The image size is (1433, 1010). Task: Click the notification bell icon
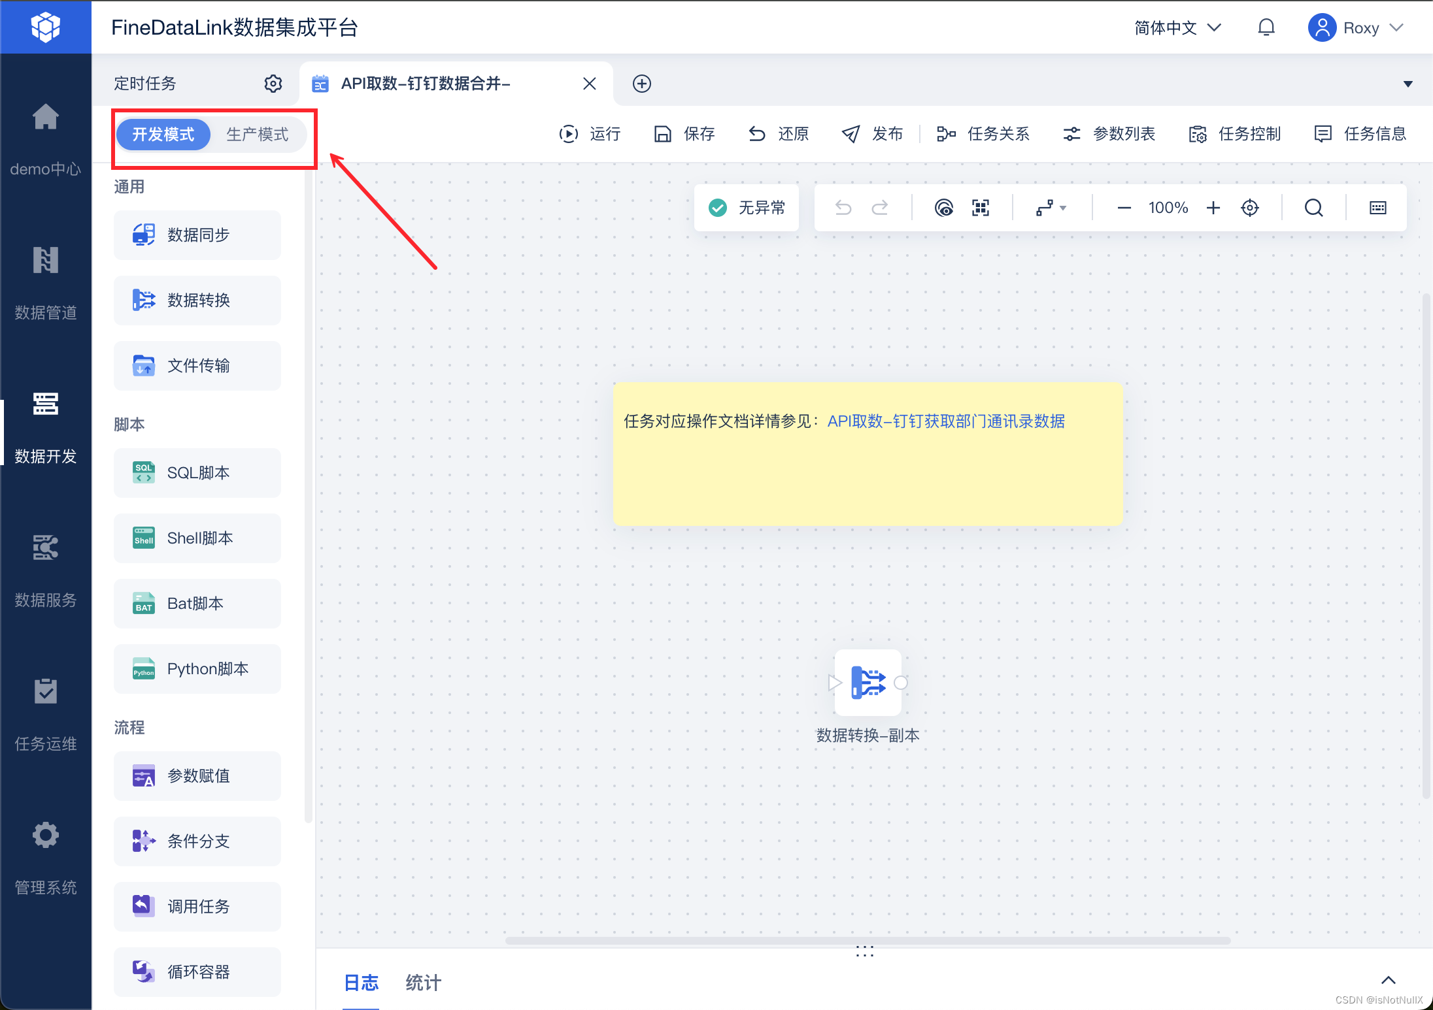(x=1266, y=27)
